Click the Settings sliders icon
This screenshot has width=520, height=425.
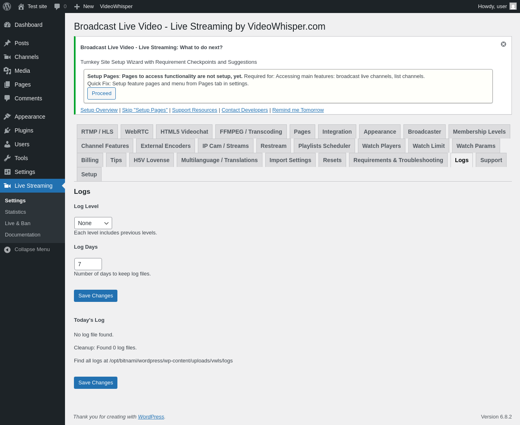click(x=7, y=172)
